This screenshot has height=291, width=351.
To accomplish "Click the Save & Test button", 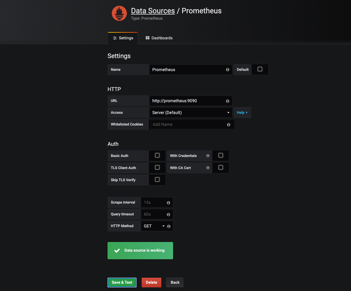I will click(x=122, y=282).
